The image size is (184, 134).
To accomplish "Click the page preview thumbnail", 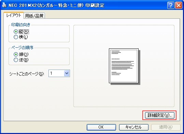I will click(x=125, y=66).
